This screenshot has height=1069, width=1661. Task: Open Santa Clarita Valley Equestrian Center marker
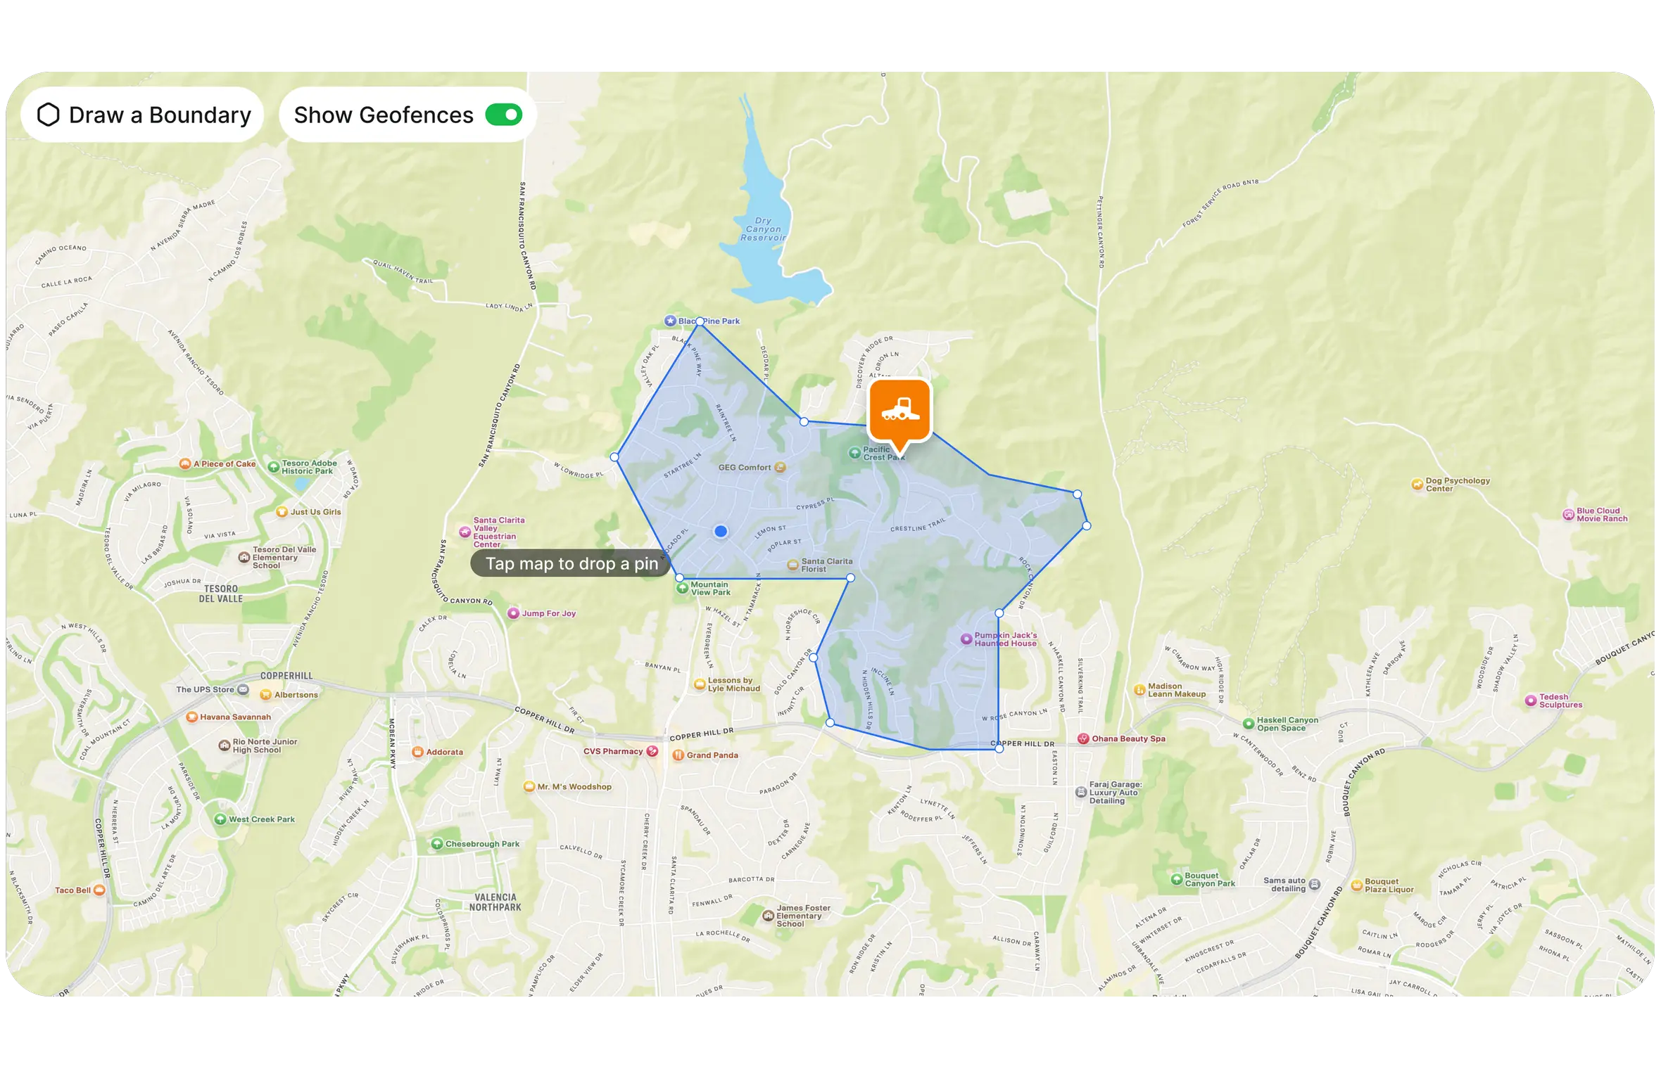(465, 532)
